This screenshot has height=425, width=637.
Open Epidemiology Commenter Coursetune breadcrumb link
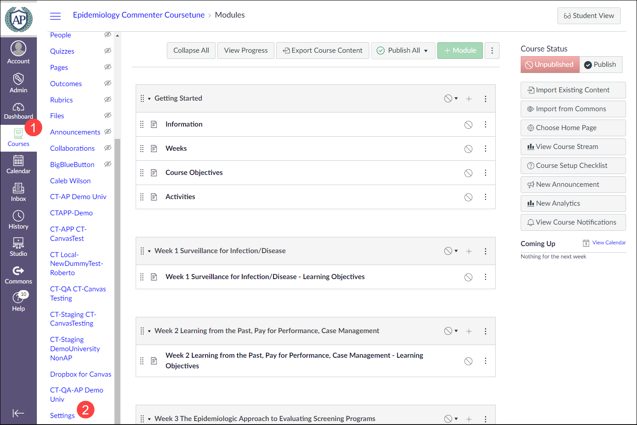coord(139,15)
